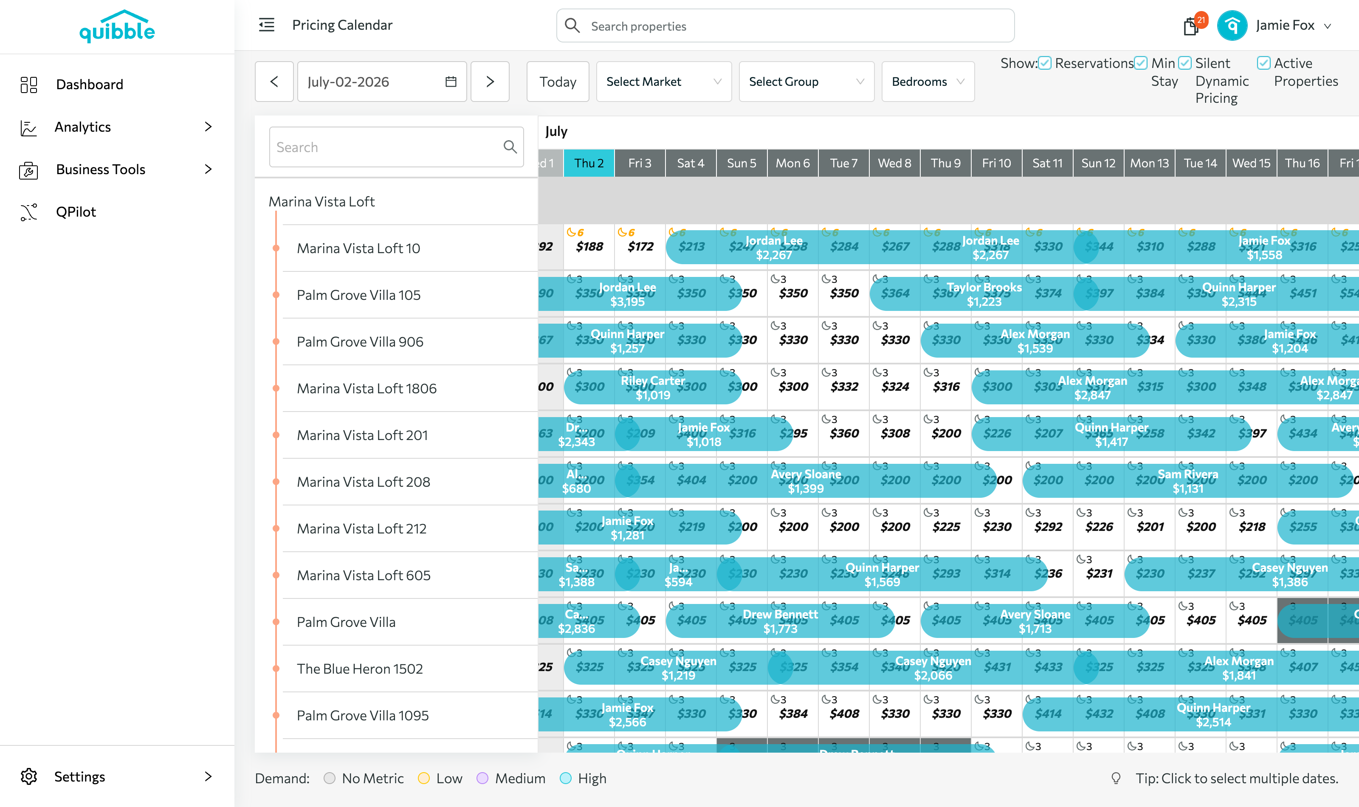Screen dimensions: 1359x807
Task: Click the Analytics chart icon
Action: tap(28, 127)
